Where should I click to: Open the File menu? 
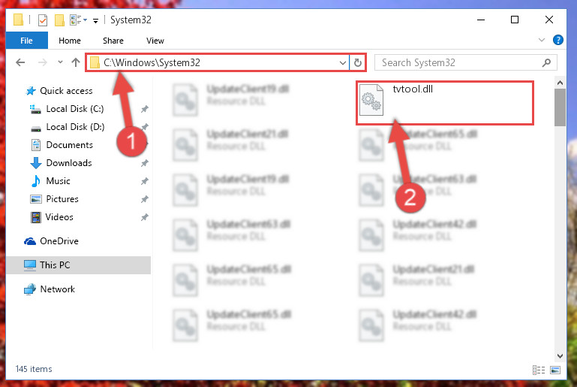(26, 40)
